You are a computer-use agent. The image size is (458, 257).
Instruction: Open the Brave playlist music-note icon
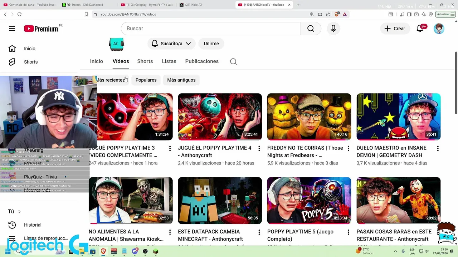[x=403, y=14]
